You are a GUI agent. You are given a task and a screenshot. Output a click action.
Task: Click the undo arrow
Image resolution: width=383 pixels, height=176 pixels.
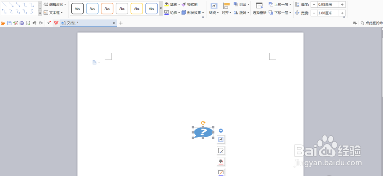[x=34, y=23]
